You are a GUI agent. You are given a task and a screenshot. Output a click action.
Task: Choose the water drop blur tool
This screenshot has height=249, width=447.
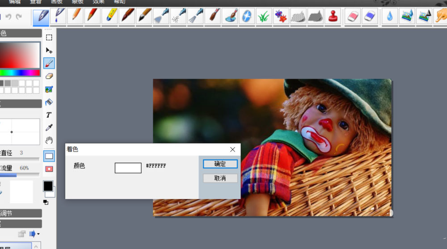(390, 17)
